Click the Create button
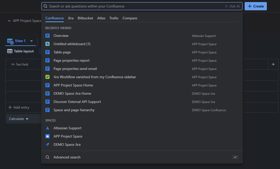This screenshot has height=169, width=280. point(256,6)
